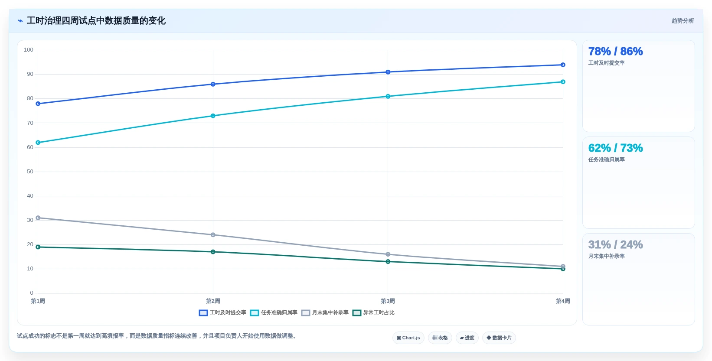The height and width of the screenshot is (361, 712).
Task: Click the 第4周 x-axis label
Action: (x=563, y=301)
